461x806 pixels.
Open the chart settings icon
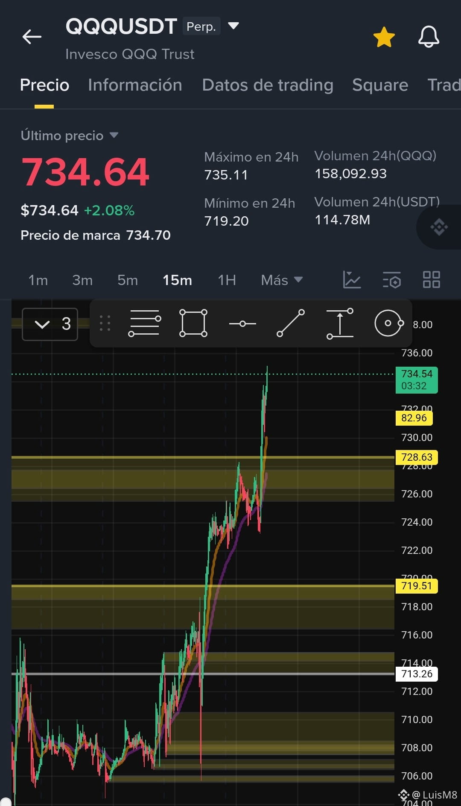[392, 280]
